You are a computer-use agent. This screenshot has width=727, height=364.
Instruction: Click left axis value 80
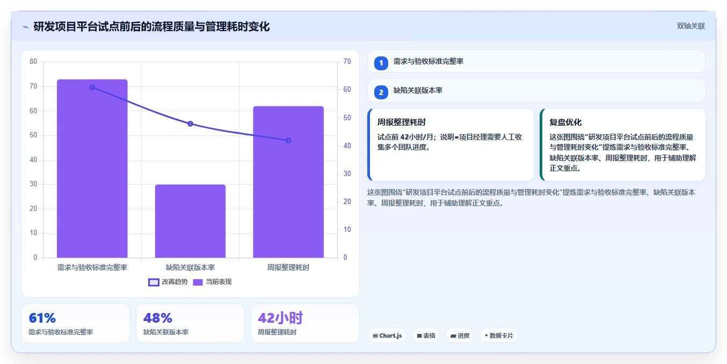33,62
